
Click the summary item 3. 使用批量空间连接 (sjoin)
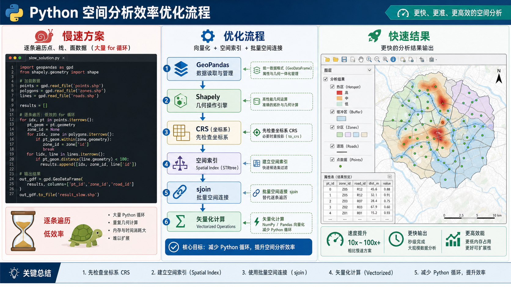pos(274,272)
